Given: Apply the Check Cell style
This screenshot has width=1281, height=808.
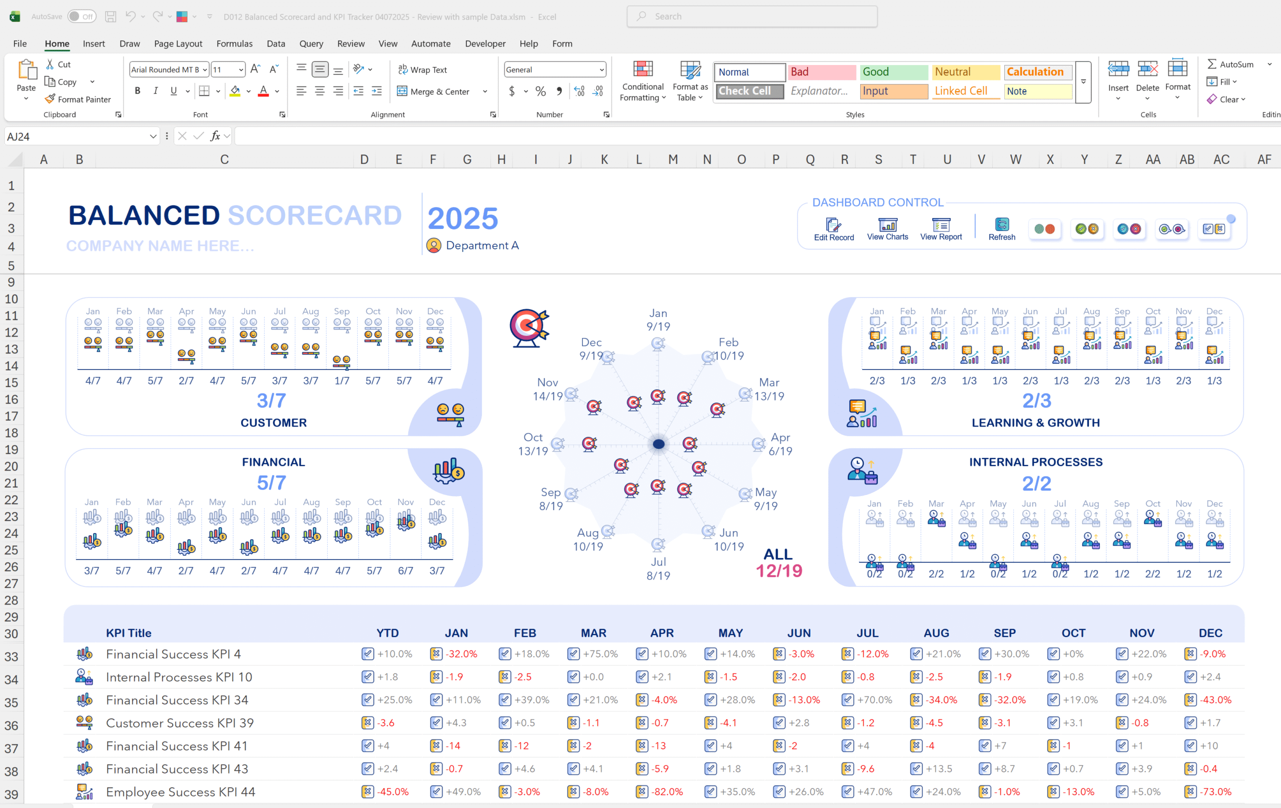Looking at the screenshot, I should (749, 91).
